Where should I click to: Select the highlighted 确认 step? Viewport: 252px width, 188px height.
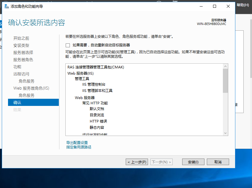[x=17, y=102]
